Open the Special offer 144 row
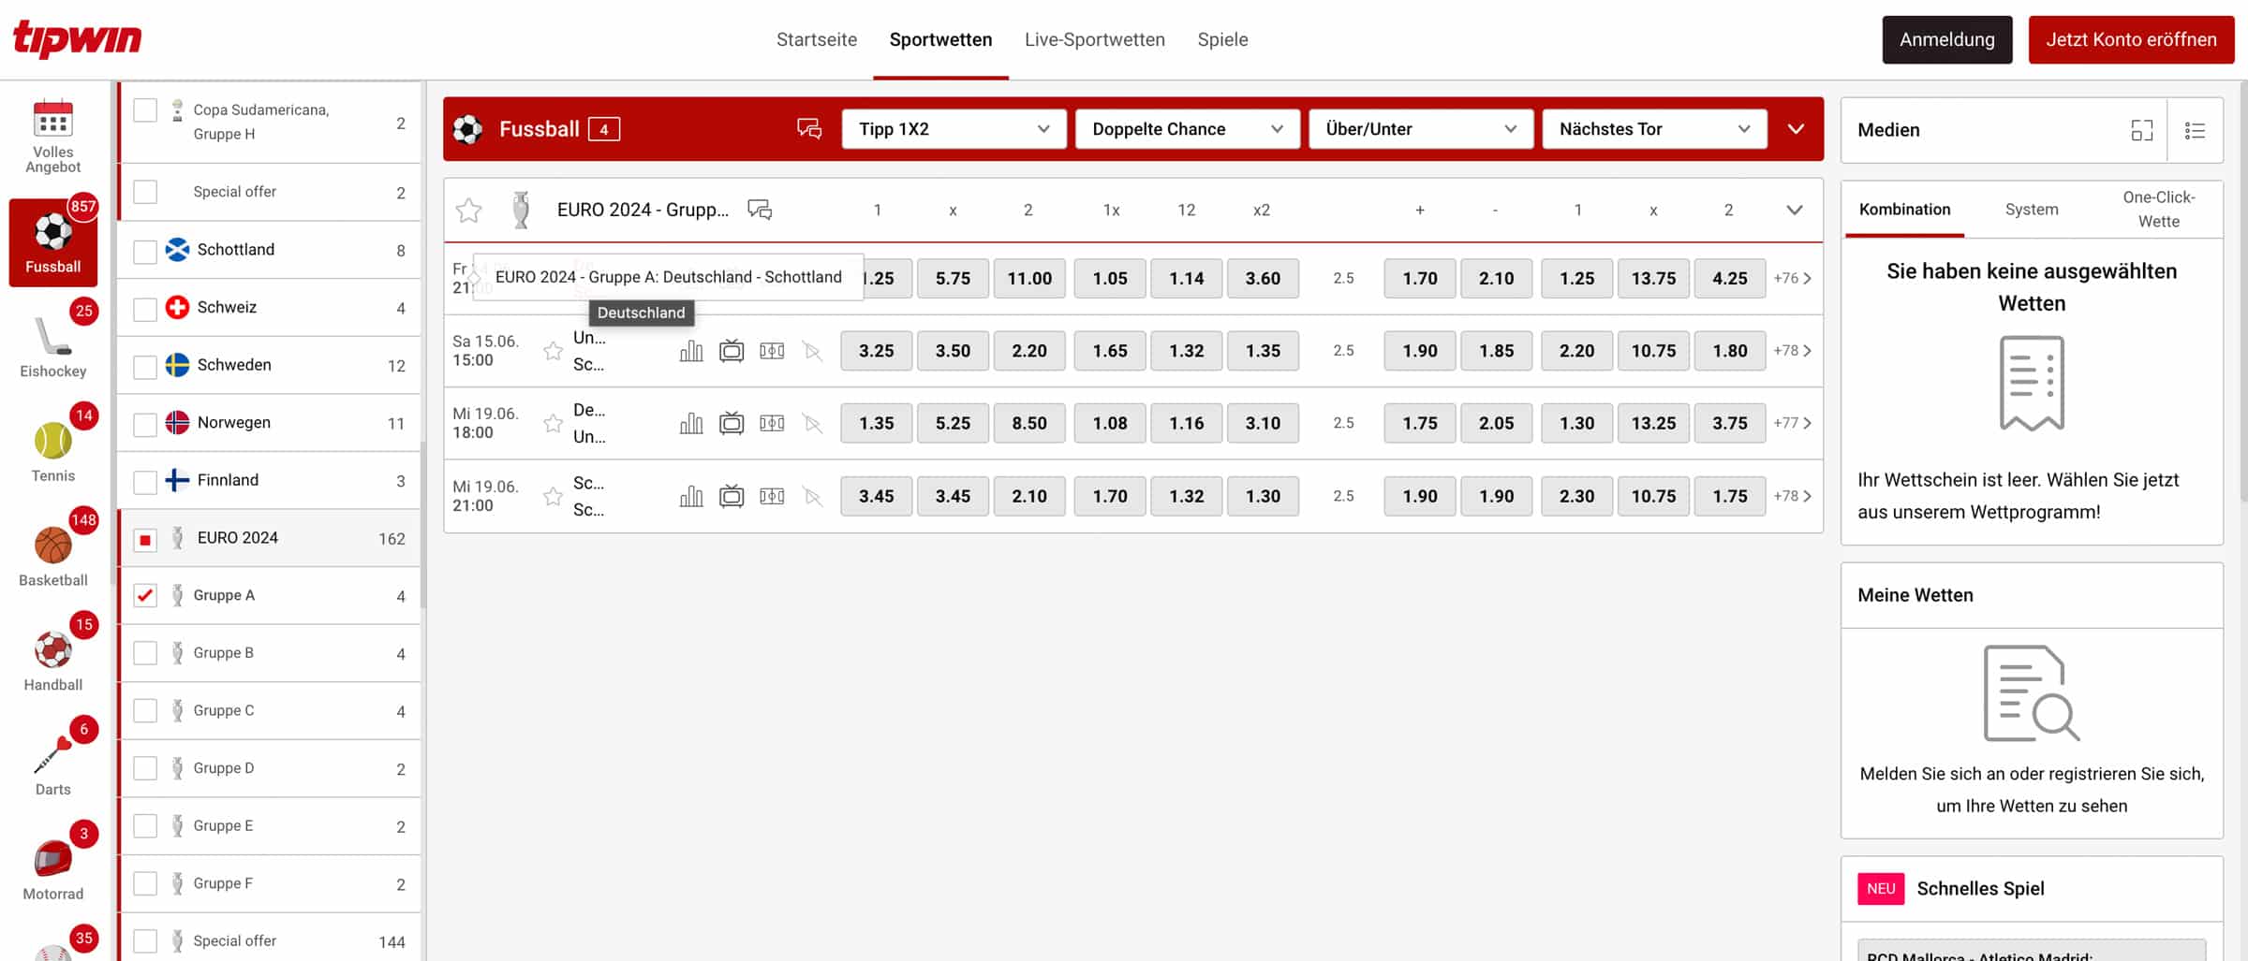2248x961 pixels. [270, 940]
